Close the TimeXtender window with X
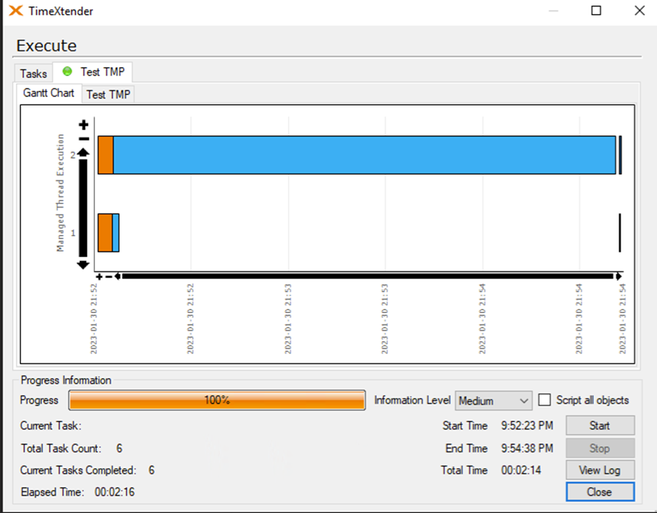 click(x=640, y=10)
